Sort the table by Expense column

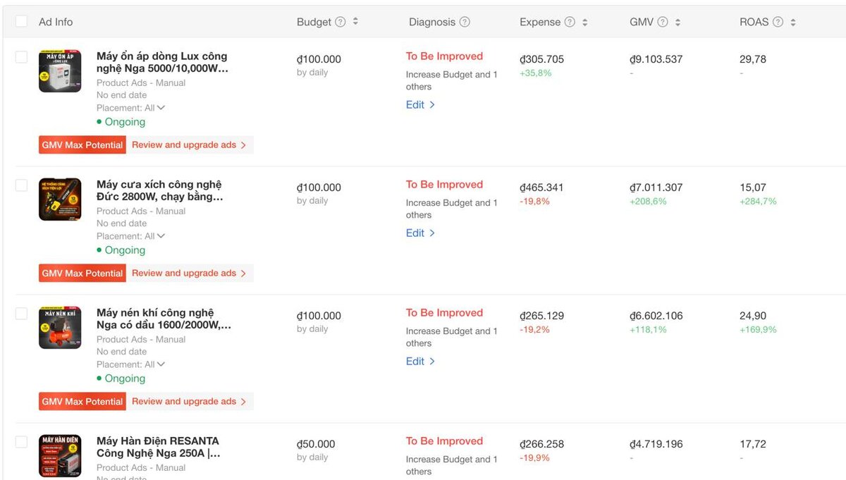[584, 22]
